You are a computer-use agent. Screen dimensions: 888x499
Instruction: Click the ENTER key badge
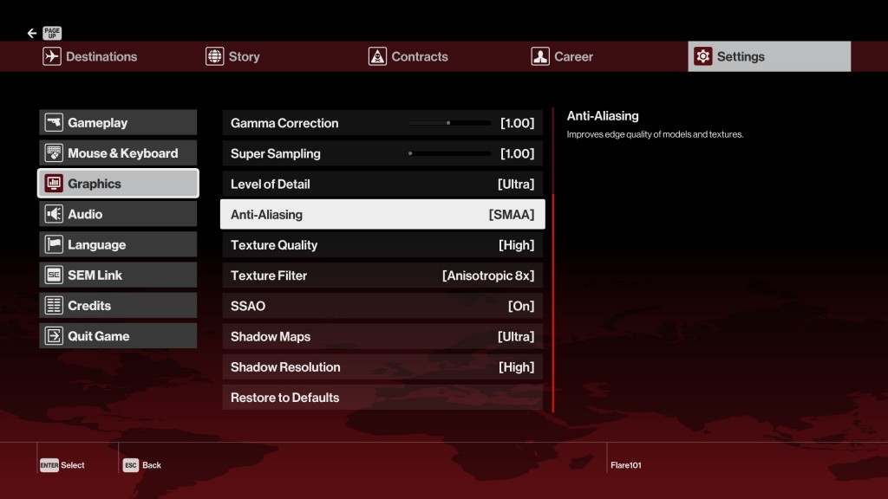click(49, 465)
